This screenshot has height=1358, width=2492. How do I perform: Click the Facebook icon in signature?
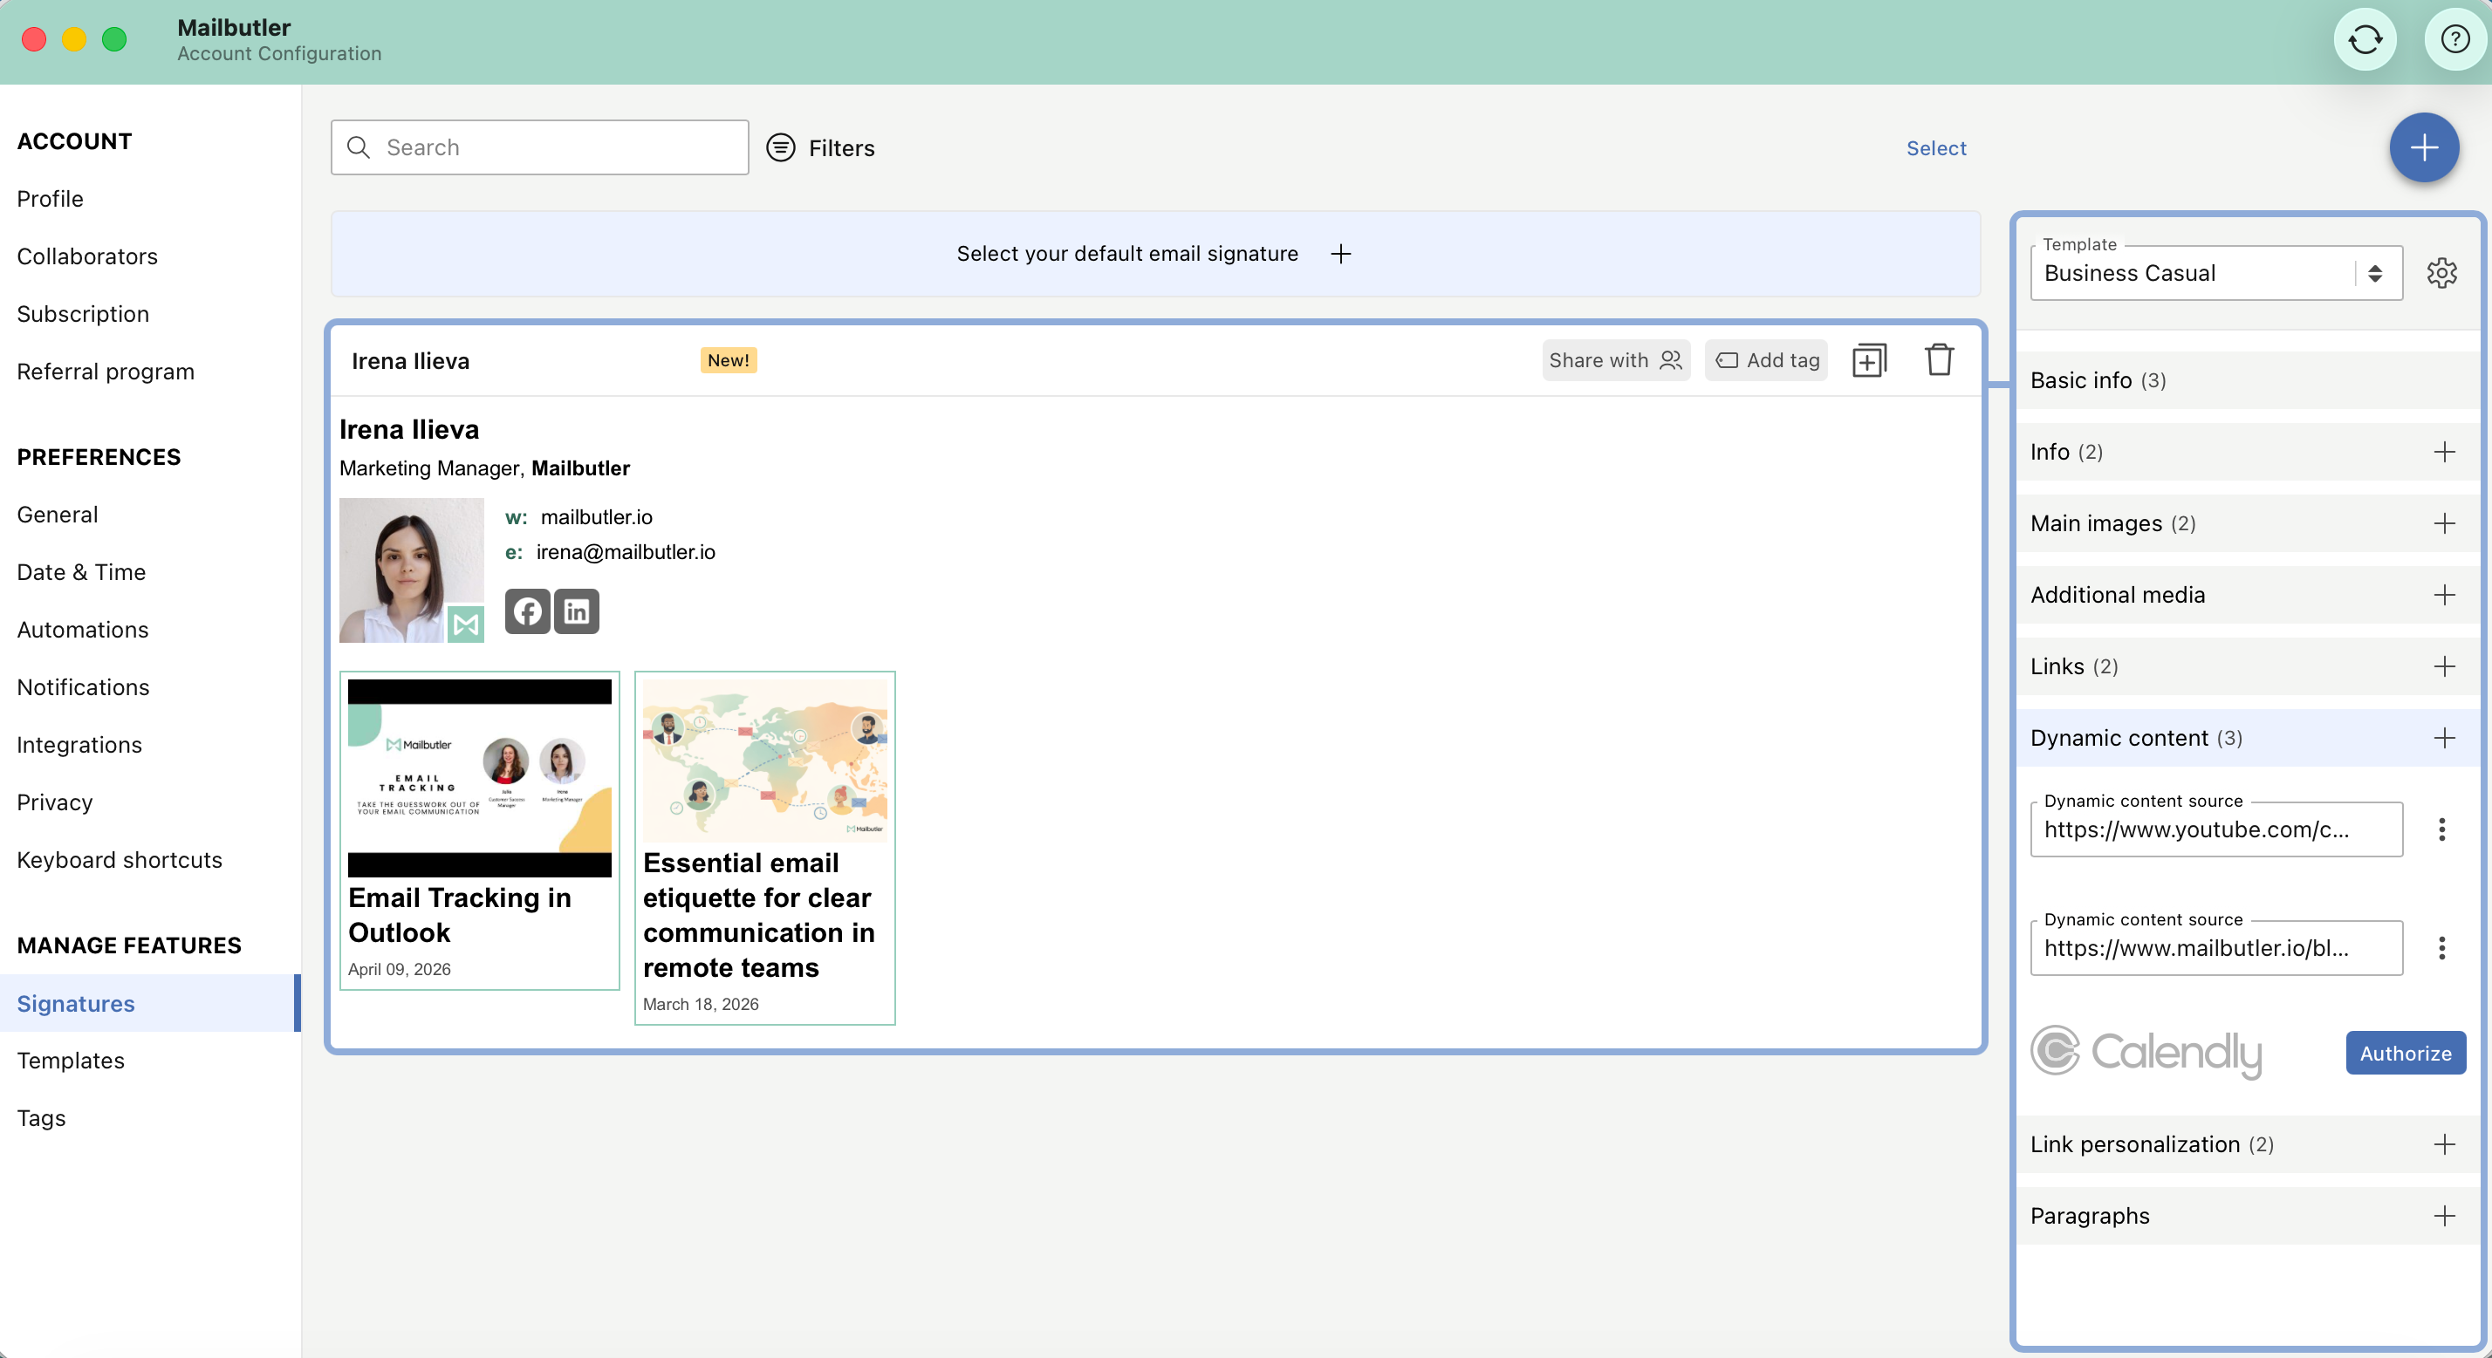[x=527, y=611]
